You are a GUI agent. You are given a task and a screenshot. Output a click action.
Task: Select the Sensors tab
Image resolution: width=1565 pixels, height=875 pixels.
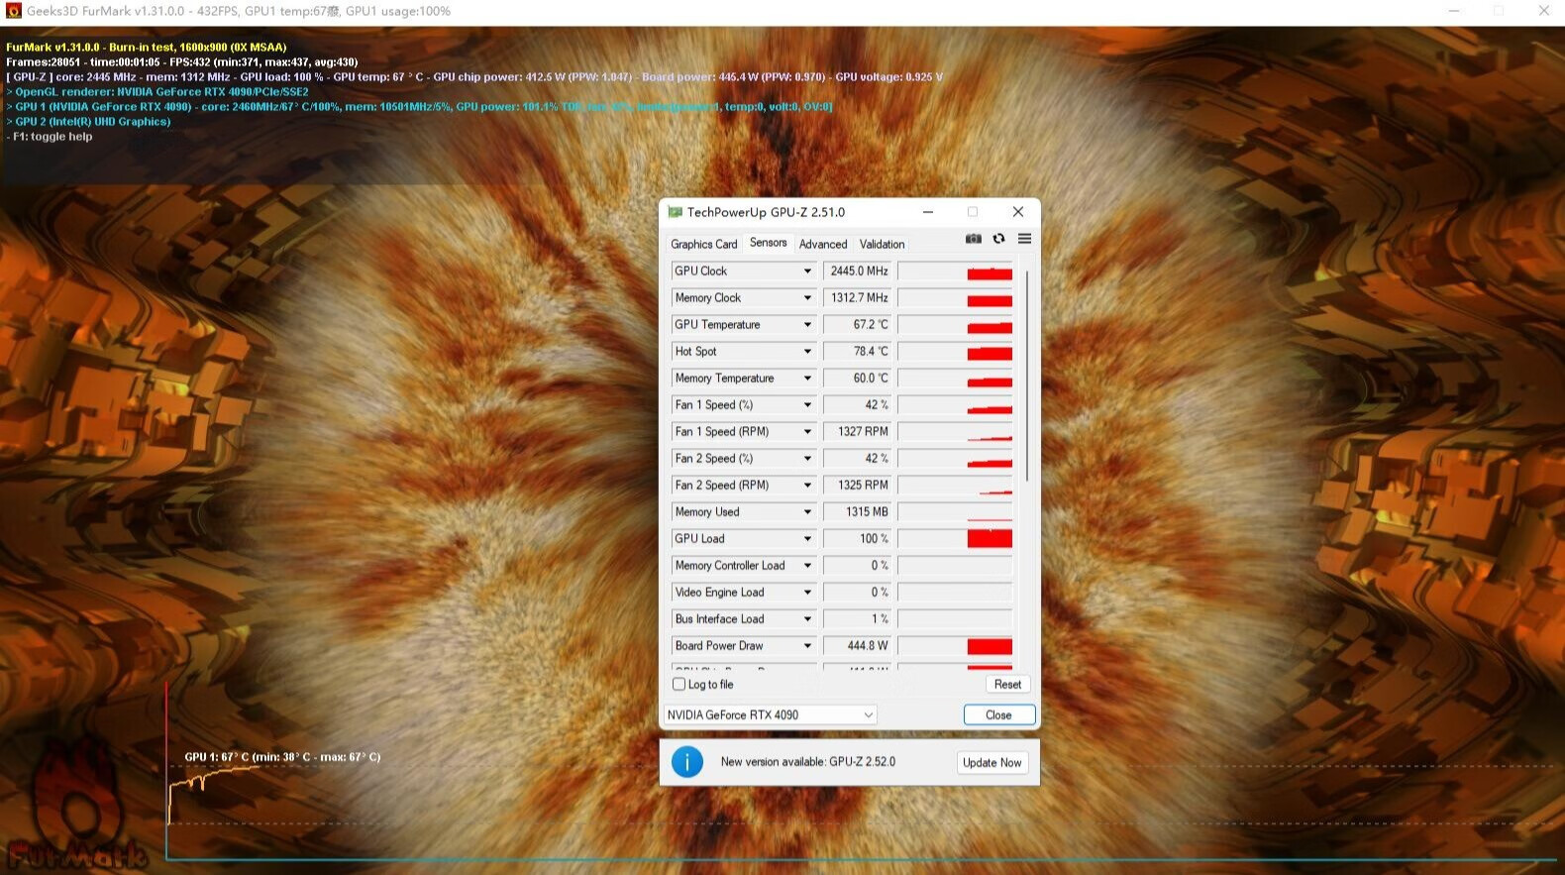coord(768,242)
